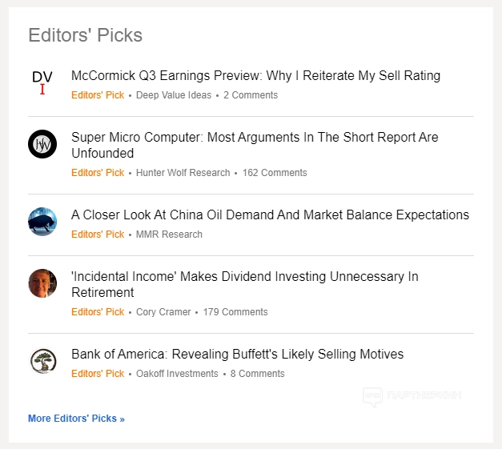
Task: Visit the Hunter Wolf Research author name link
Action: click(x=183, y=173)
